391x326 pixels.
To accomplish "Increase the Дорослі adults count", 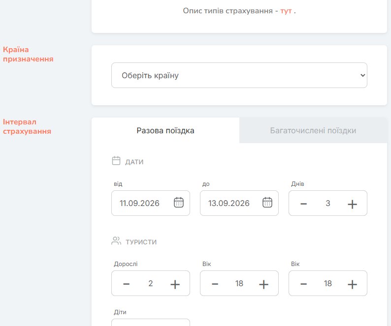I will pyautogui.click(x=175, y=284).
